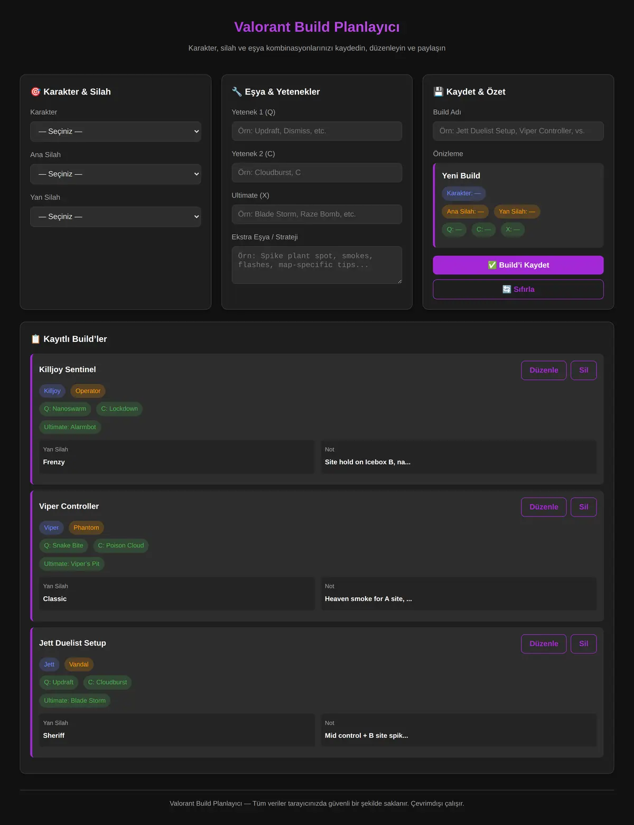Open the Yan Silah dropdown
Viewport: 634px width, 825px height.
pyautogui.click(x=116, y=217)
